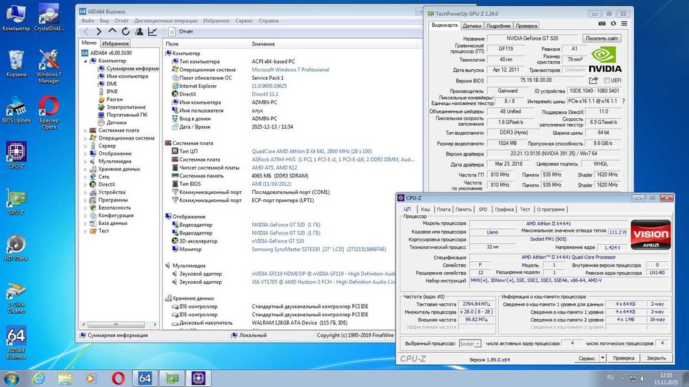Image resolution: width=689 pixels, height=387 pixels.
Task: Click the AIDA64 Forward navigation arrow
Action: (99, 32)
